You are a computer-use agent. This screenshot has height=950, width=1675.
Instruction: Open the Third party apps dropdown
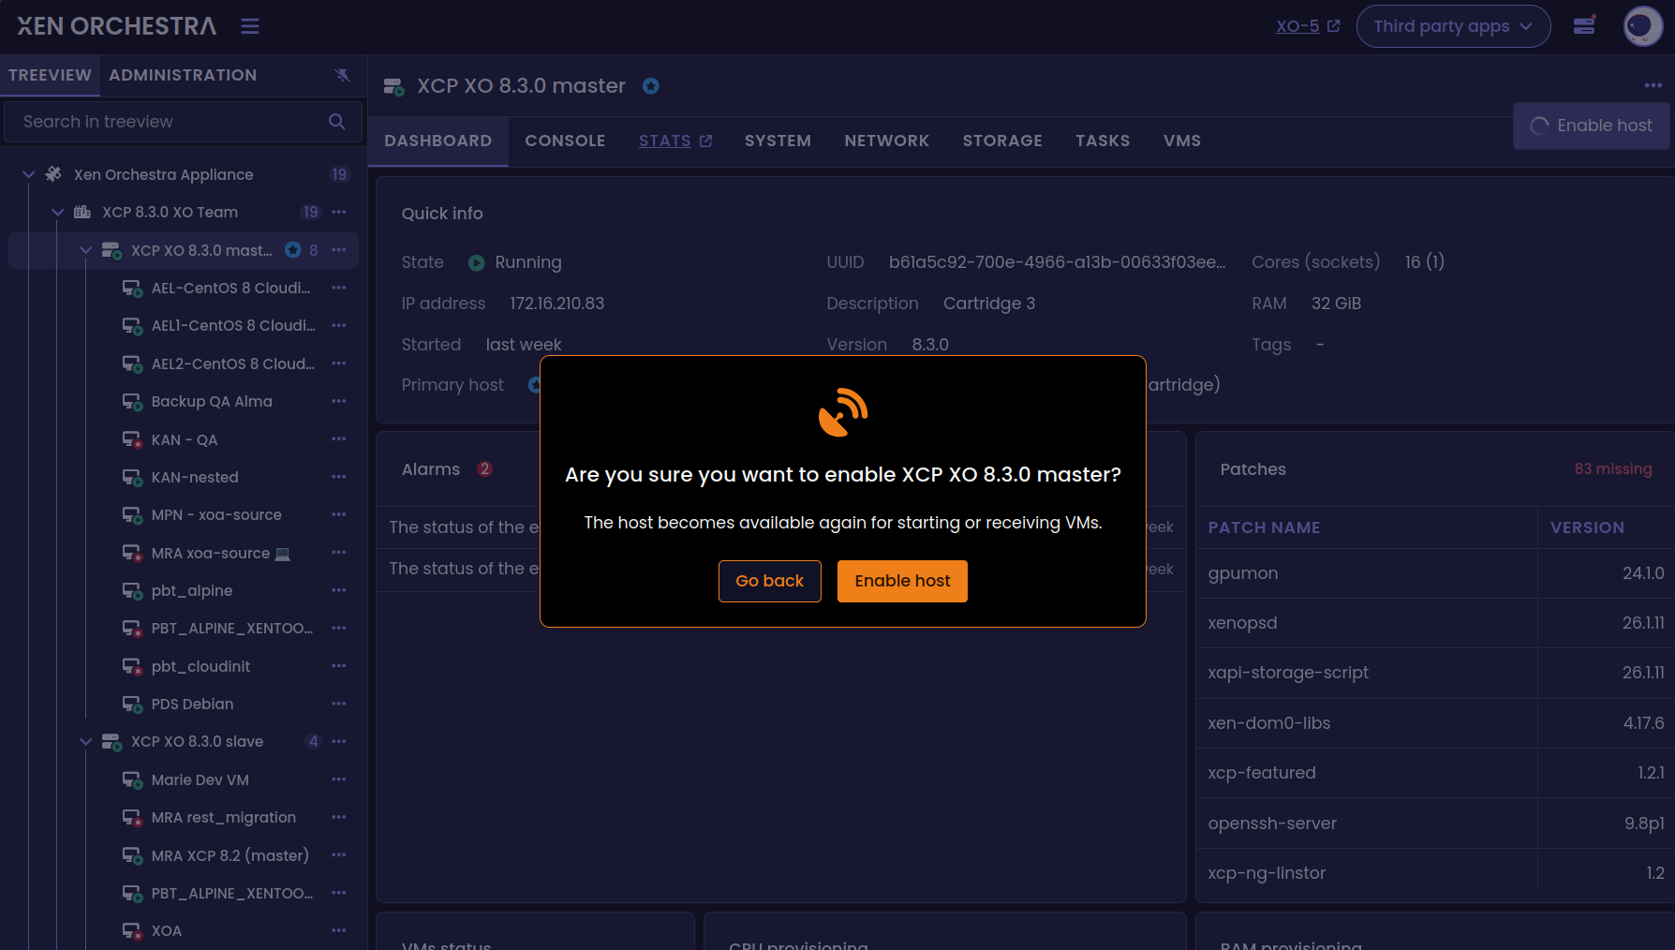pyautogui.click(x=1453, y=26)
